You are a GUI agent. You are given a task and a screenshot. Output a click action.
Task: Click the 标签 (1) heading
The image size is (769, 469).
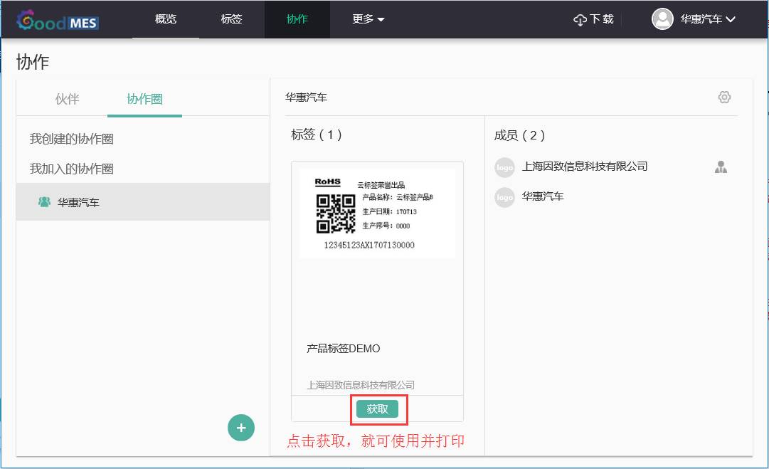pos(317,135)
